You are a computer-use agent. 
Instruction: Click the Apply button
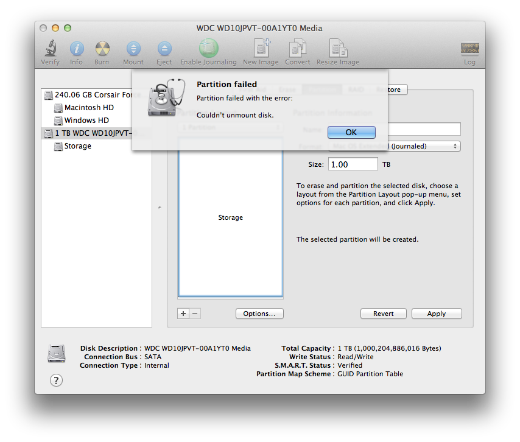pyautogui.click(x=437, y=314)
